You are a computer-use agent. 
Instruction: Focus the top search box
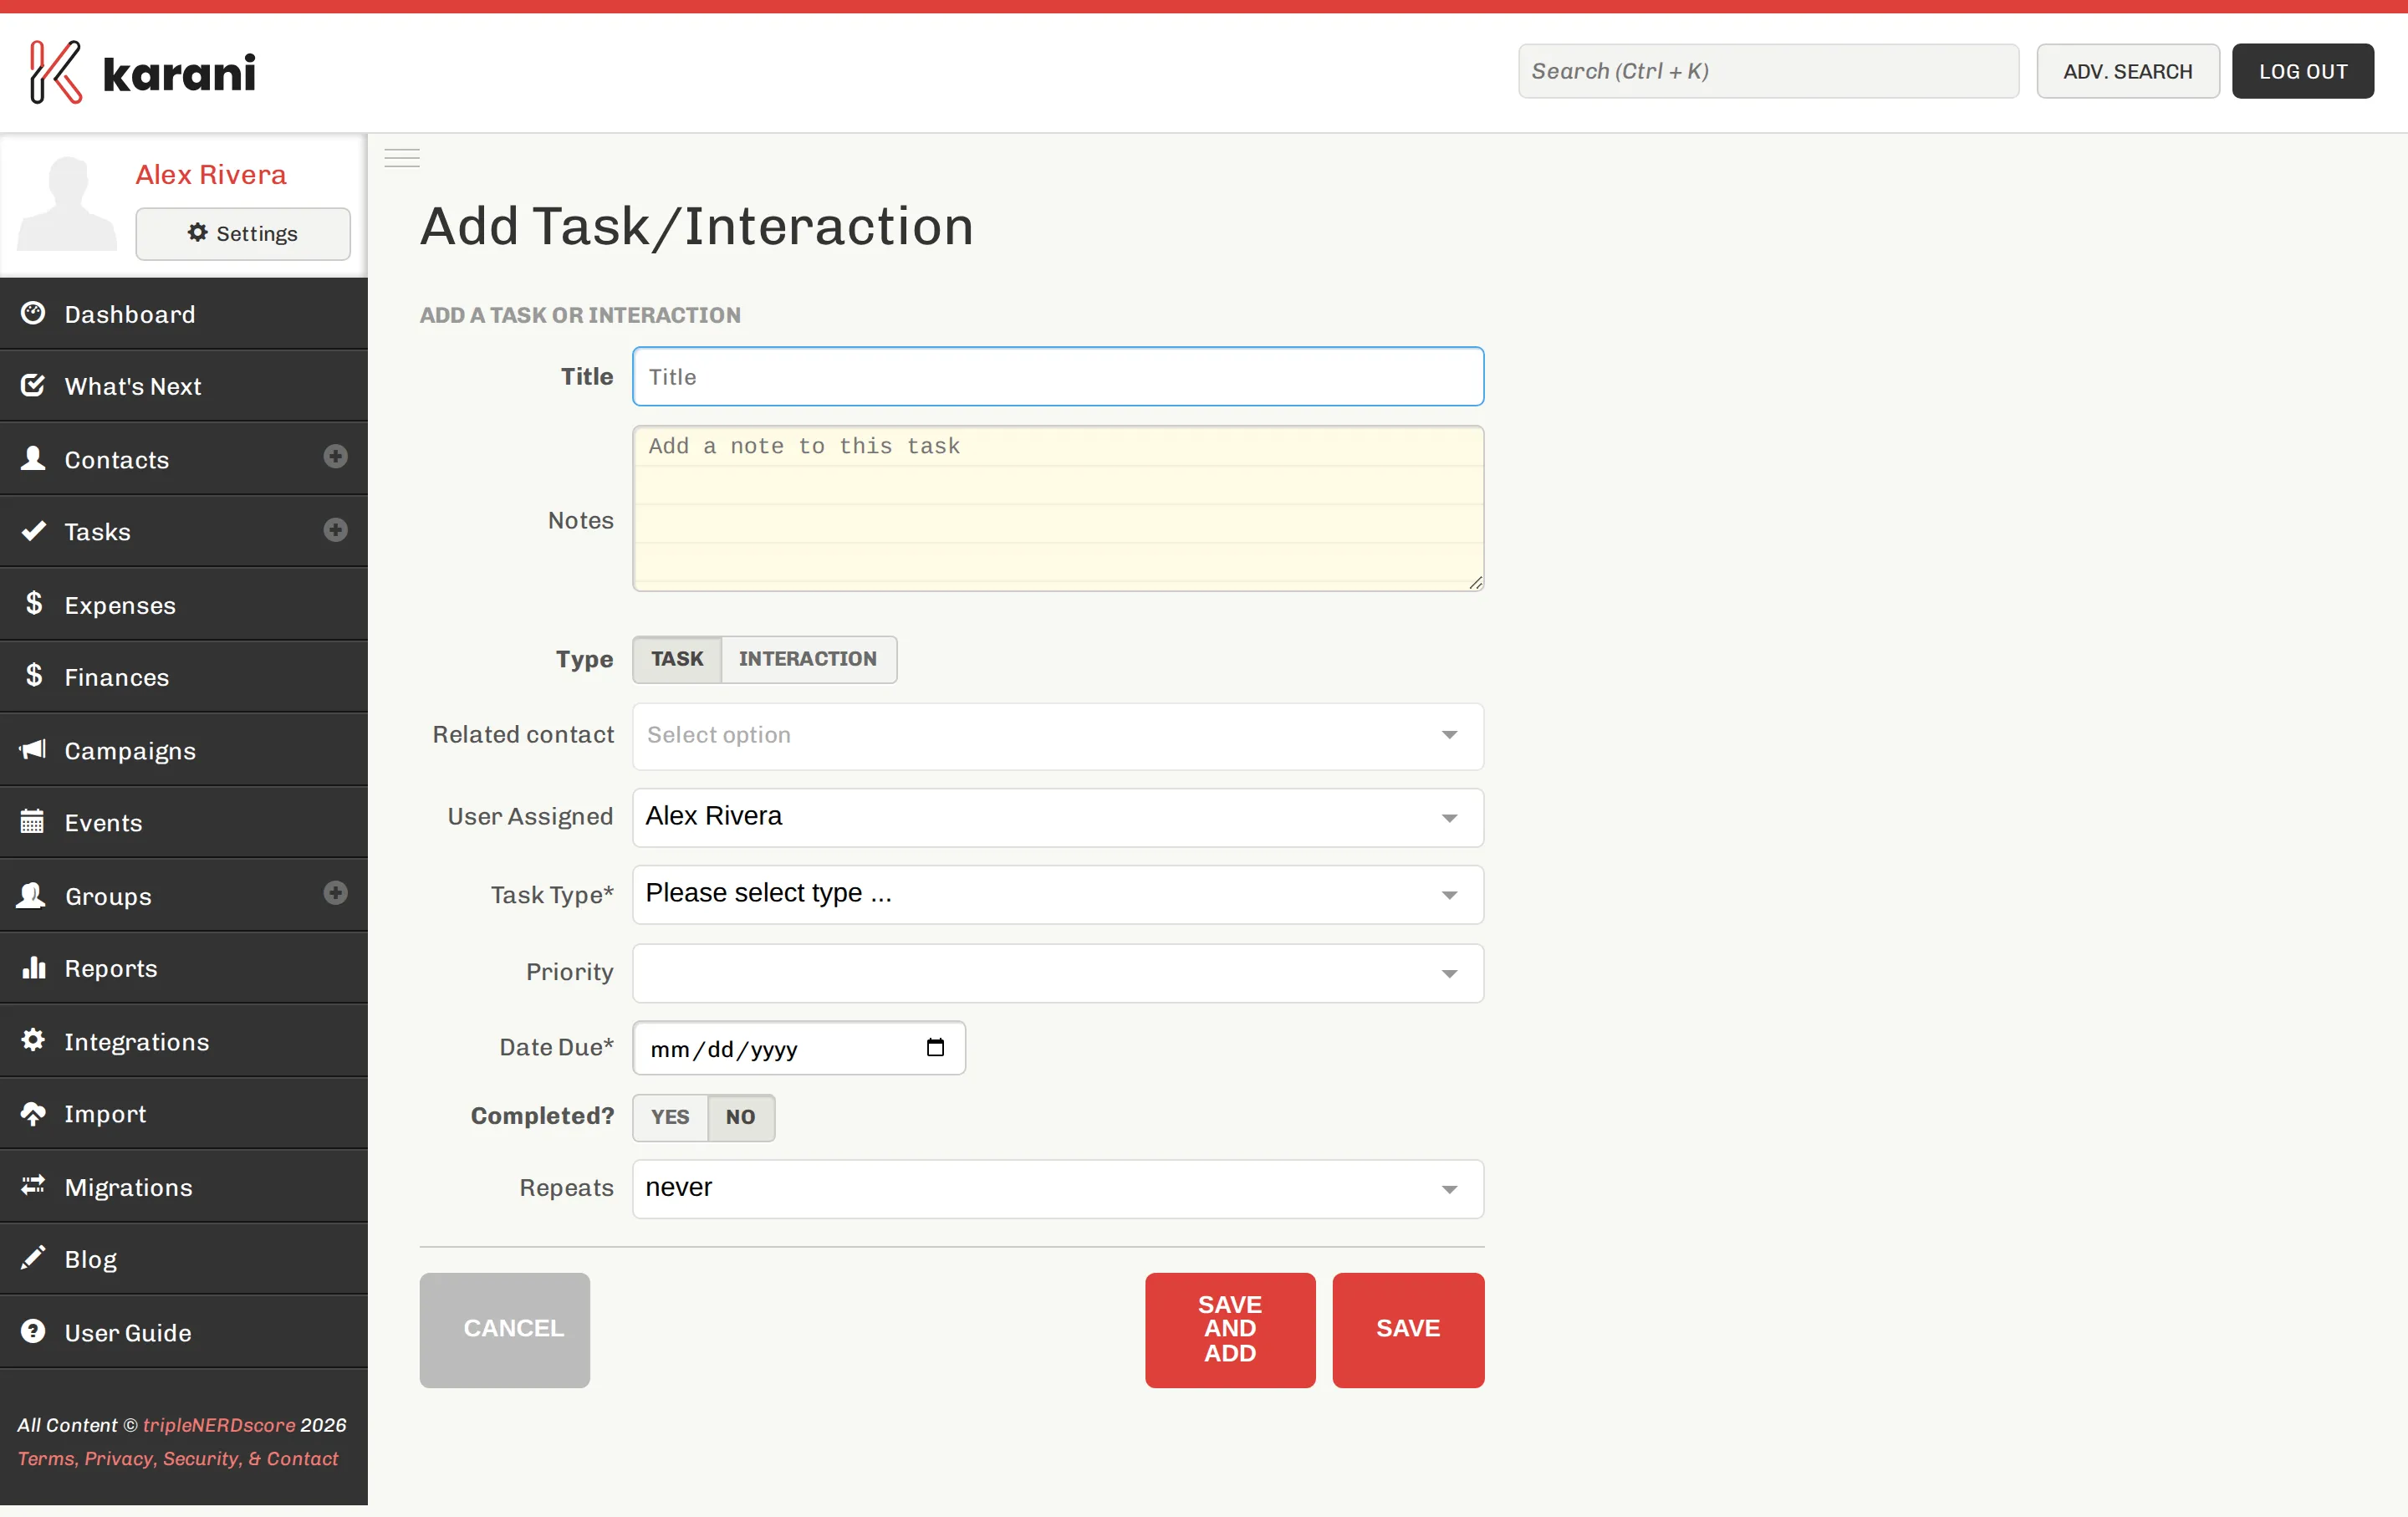[1768, 71]
